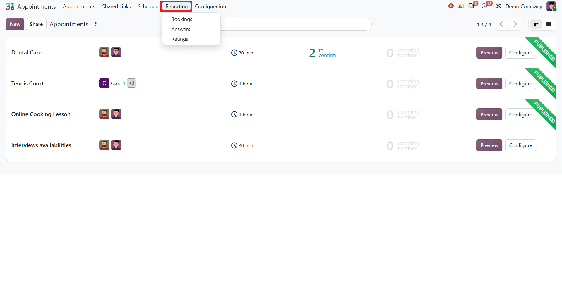Open the Reporting menu
562x302 pixels.
click(x=177, y=6)
